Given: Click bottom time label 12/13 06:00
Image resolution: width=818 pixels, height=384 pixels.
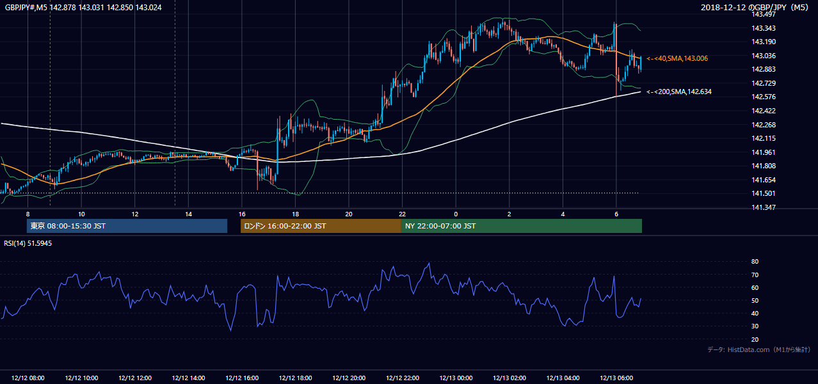Looking at the screenshot, I should (616, 378).
